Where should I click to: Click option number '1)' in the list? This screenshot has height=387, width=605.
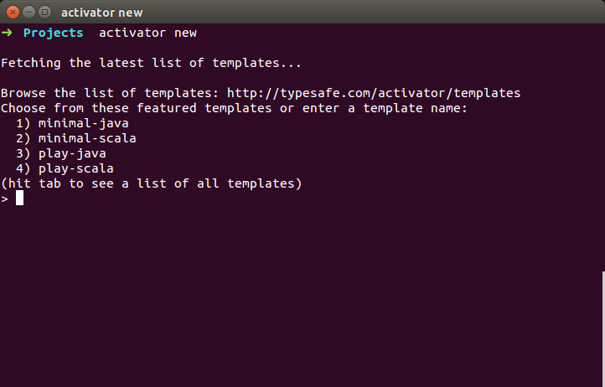[23, 123]
